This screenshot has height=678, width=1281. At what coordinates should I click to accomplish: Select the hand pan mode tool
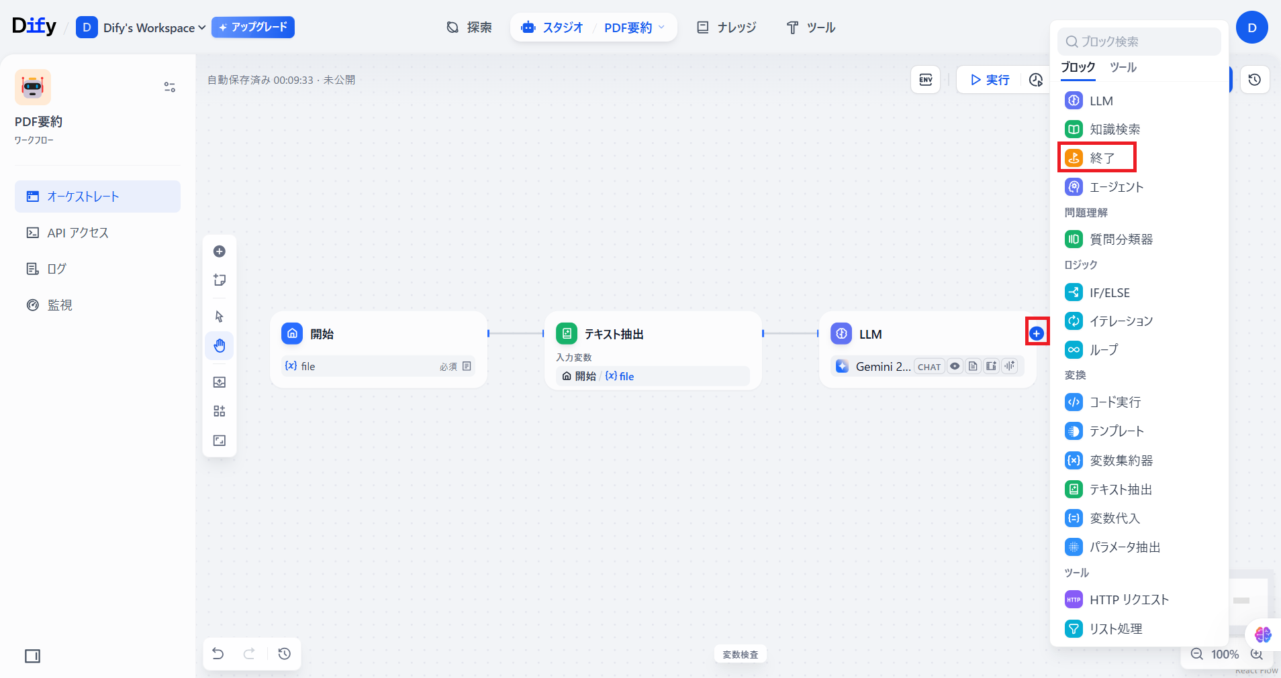pyautogui.click(x=220, y=346)
